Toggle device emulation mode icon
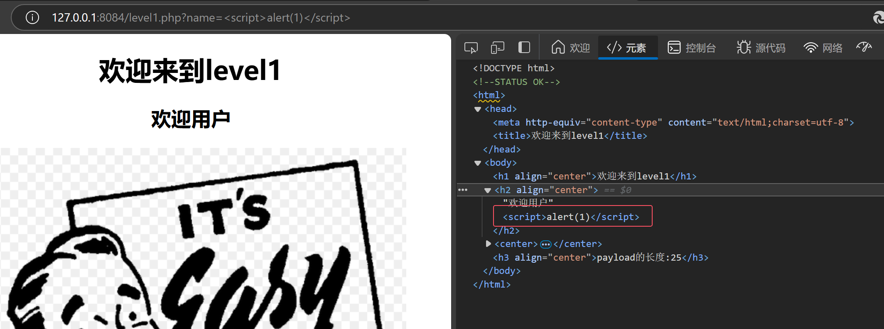884x329 pixels. (498, 48)
